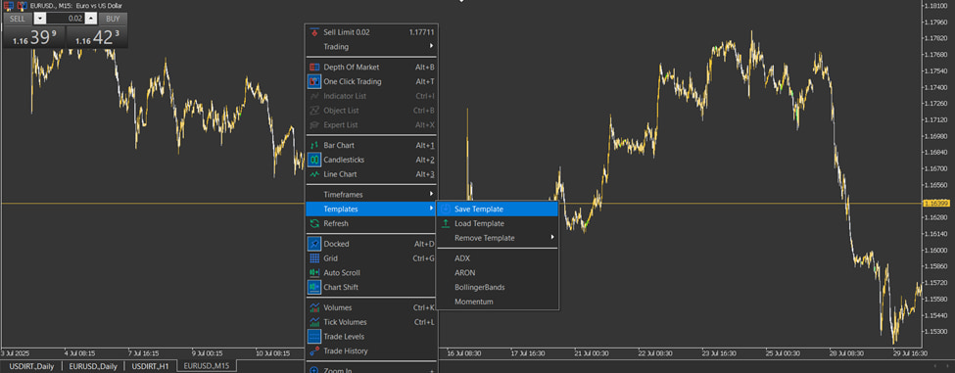Expand the Timeframes submenu
Viewport: 955px width, 373px height.
click(x=371, y=195)
